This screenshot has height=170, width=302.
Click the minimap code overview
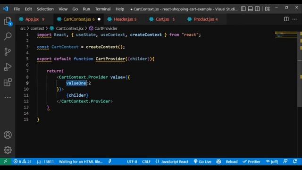pyautogui.click(x=286, y=34)
